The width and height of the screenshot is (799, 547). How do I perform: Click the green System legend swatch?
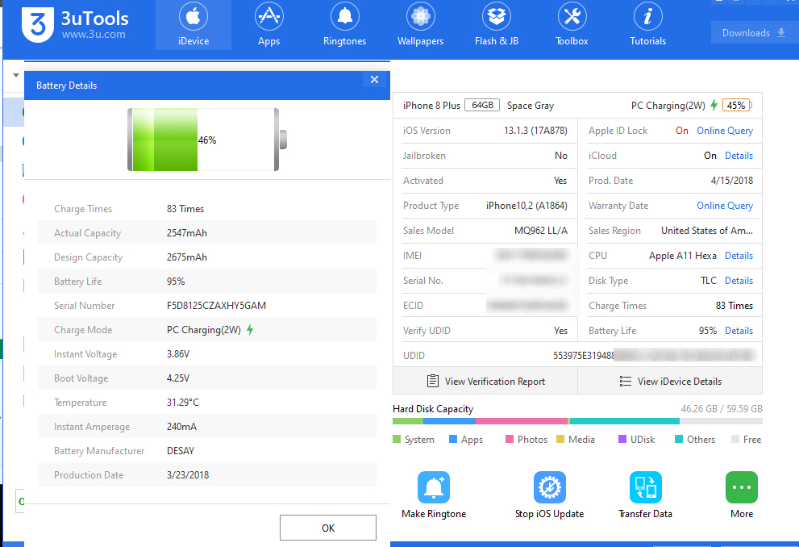tap(397, 439)
